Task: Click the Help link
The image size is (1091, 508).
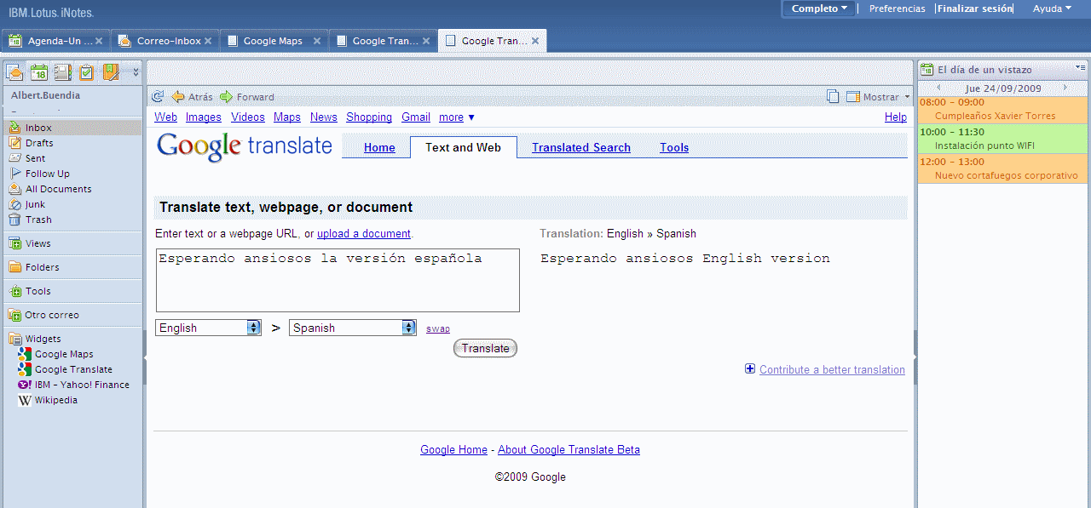Action: (x=896, y=117)
